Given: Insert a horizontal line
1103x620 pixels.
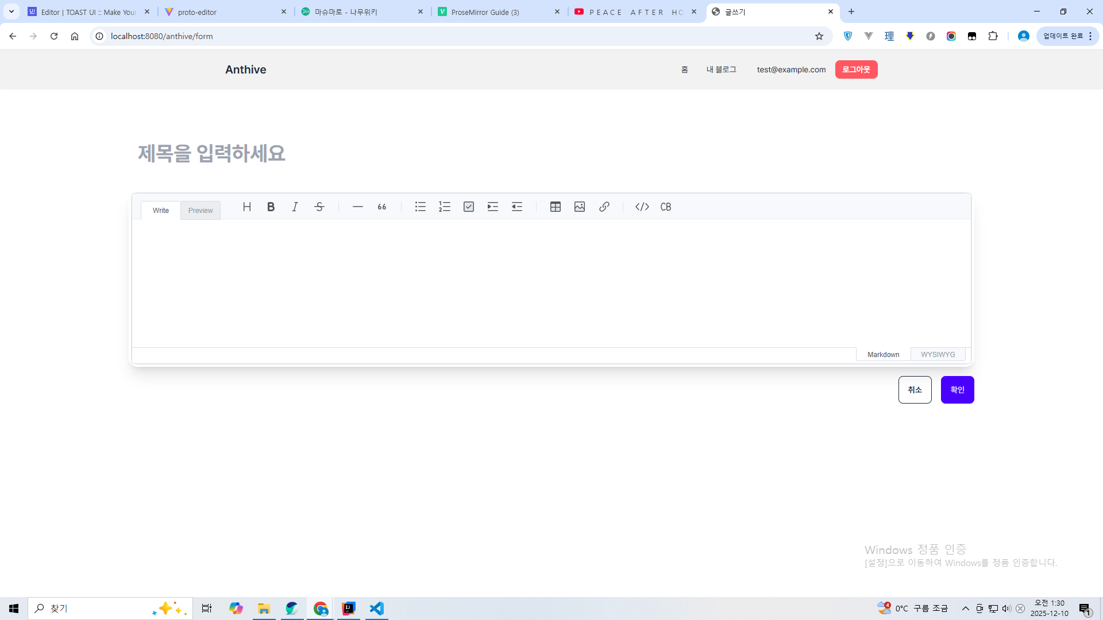Looking at the screenshot, I should pos(357,207).
